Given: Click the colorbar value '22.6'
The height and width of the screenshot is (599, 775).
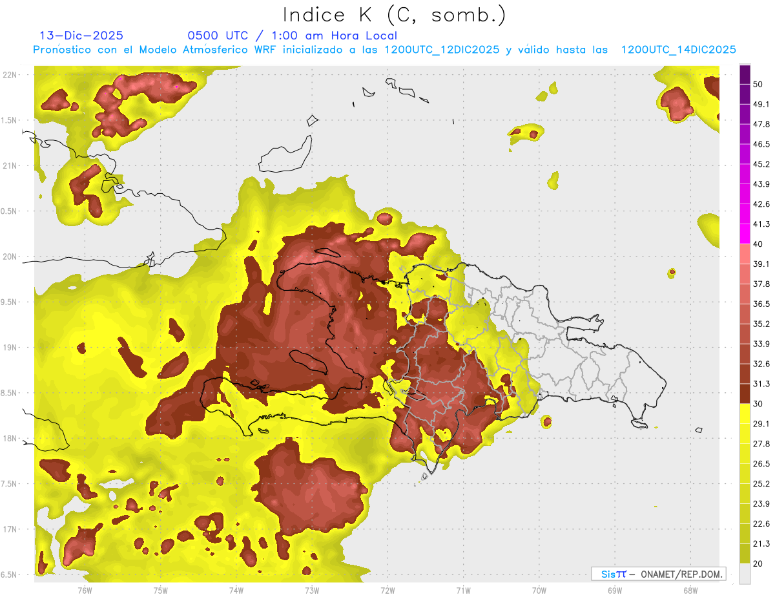Looking at the screenshot, I should [761, 524].
